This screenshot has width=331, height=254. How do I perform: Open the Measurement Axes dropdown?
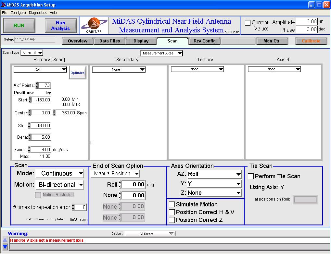(161, 53)
